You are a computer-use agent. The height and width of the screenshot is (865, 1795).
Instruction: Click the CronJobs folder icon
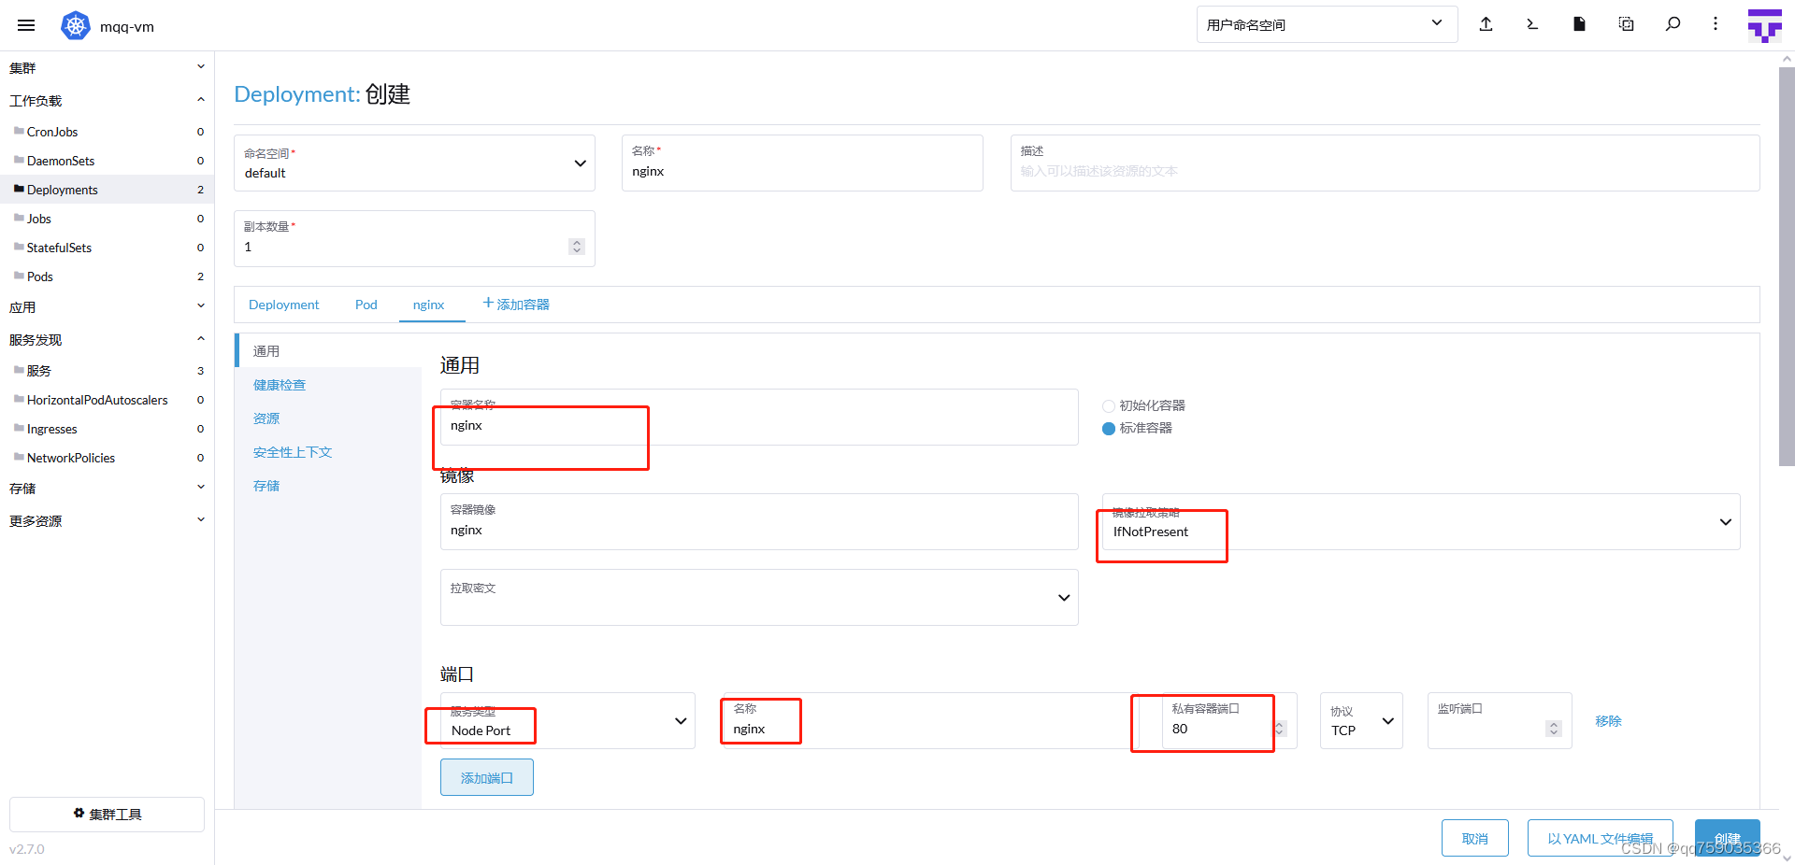[19, 131]
